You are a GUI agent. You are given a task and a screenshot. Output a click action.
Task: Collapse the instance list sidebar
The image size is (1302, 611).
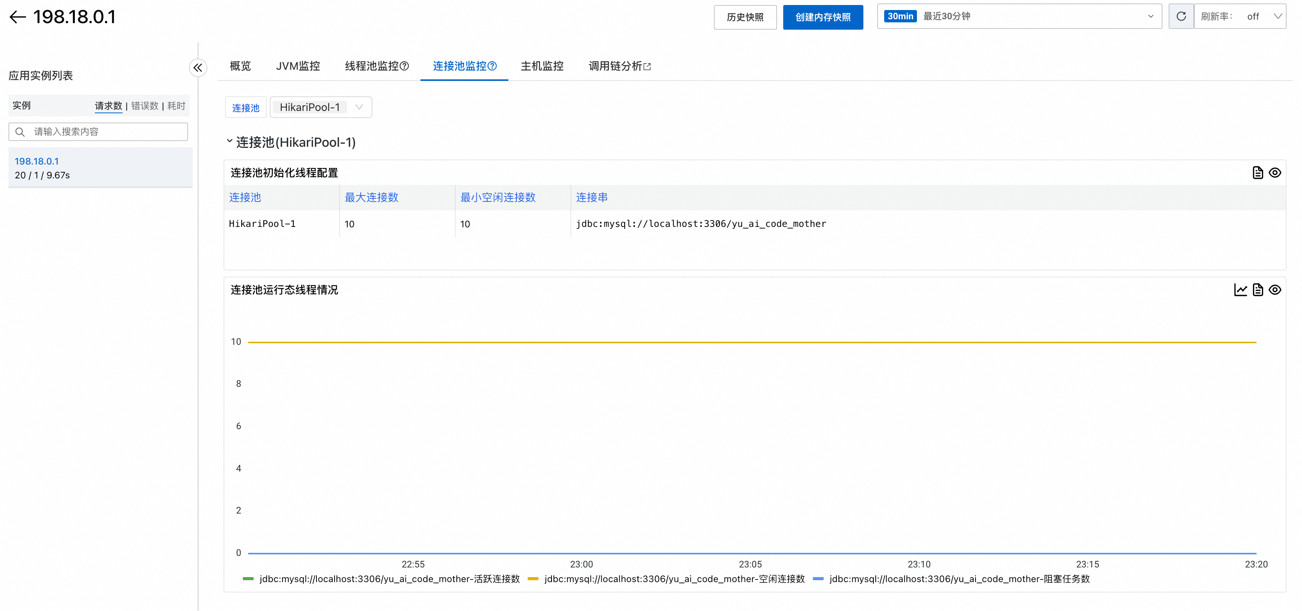[198, 68]
